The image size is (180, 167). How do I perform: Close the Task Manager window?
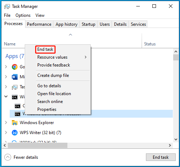[171, 6]
